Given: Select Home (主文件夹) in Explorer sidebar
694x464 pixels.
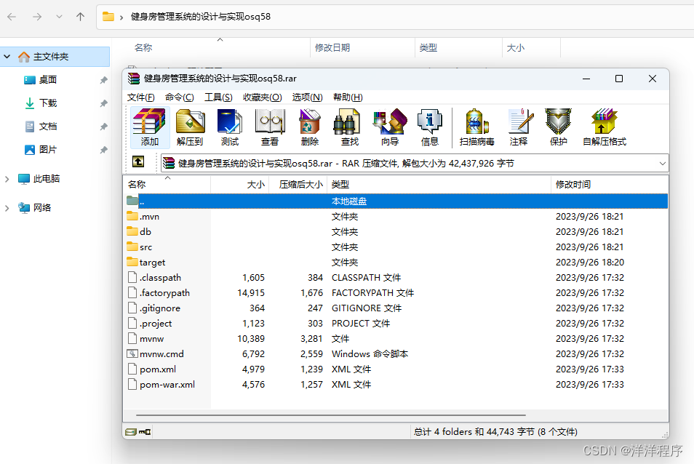Looking at the screenshot, I should pos(55,57).
